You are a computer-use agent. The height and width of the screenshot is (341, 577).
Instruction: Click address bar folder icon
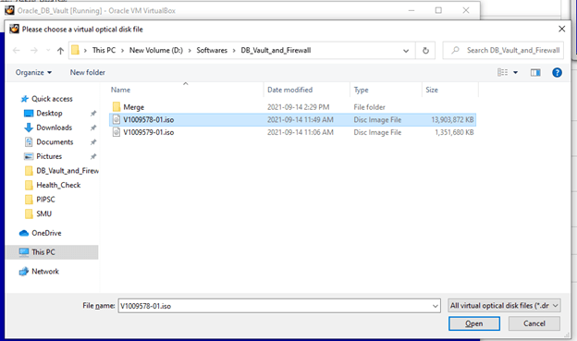pos(75,50)
